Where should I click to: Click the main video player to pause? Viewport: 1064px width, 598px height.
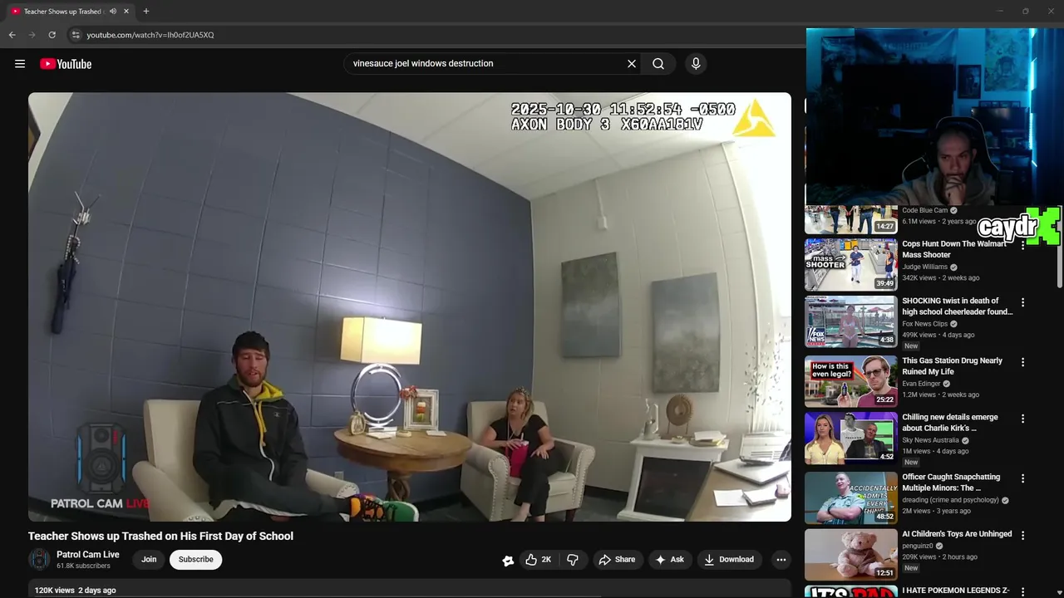pos(410,307)
